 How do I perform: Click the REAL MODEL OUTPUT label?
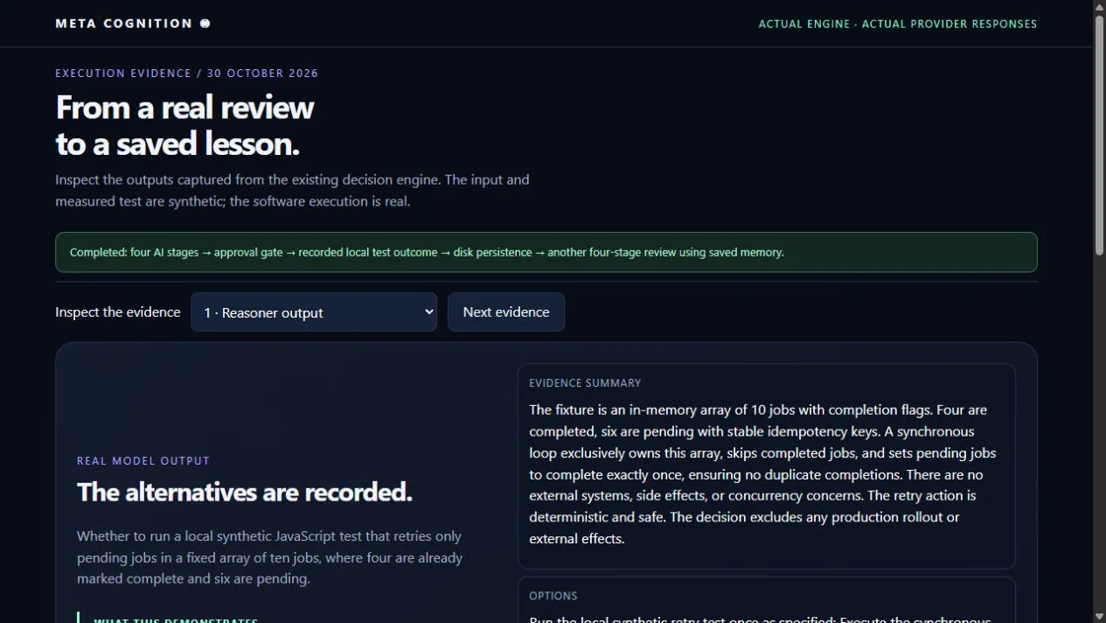click(x=143, y=461)
